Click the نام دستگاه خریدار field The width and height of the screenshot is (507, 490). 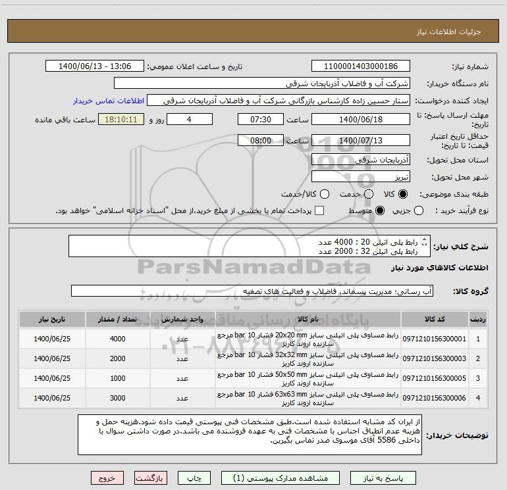(262, 84)
